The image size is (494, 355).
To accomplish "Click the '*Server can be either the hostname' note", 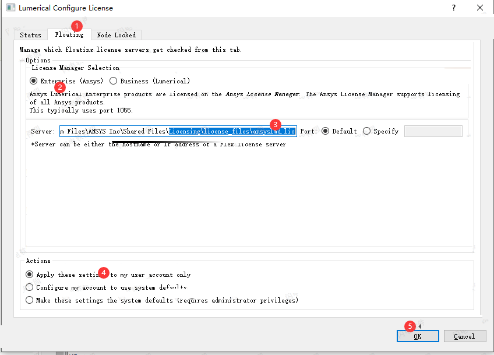I will coord(158,144).
